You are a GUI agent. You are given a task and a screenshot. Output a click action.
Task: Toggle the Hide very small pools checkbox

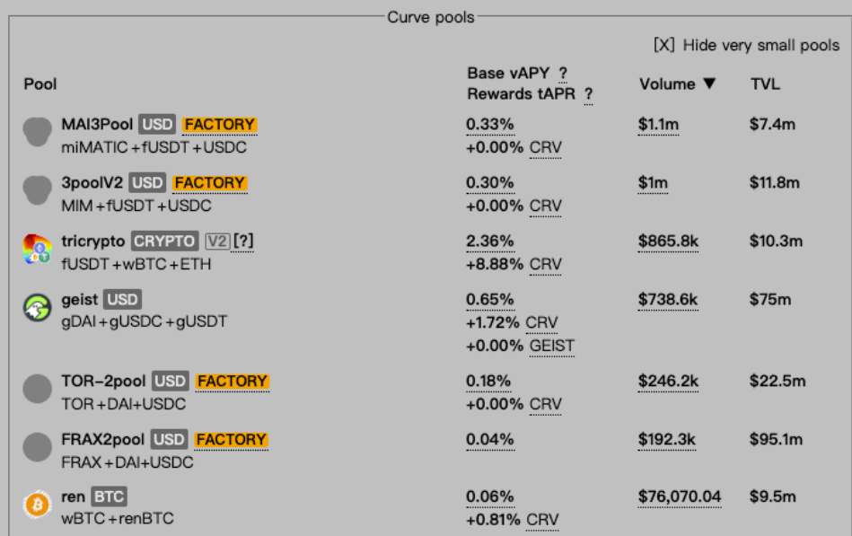tap(664, 45)
